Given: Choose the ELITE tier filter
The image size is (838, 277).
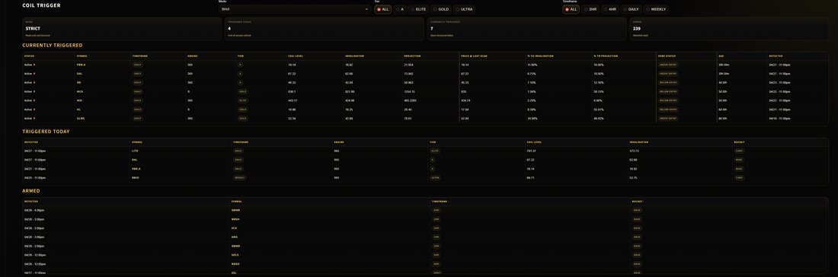Looking at the screenshot, I should (418, 9).
